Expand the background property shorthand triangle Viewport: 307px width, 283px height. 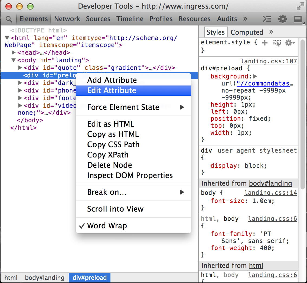click(255, 76)
